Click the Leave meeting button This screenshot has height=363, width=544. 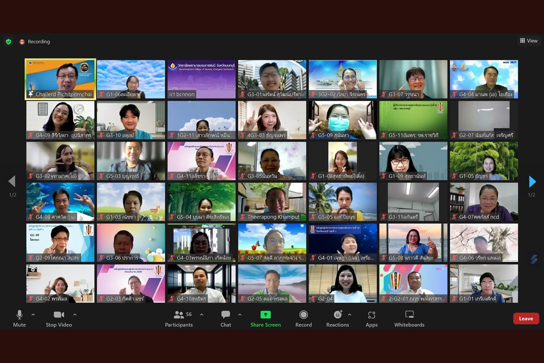click(x=526, y=319)
